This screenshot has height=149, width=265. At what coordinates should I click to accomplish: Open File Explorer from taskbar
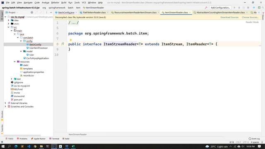[41, 147]
